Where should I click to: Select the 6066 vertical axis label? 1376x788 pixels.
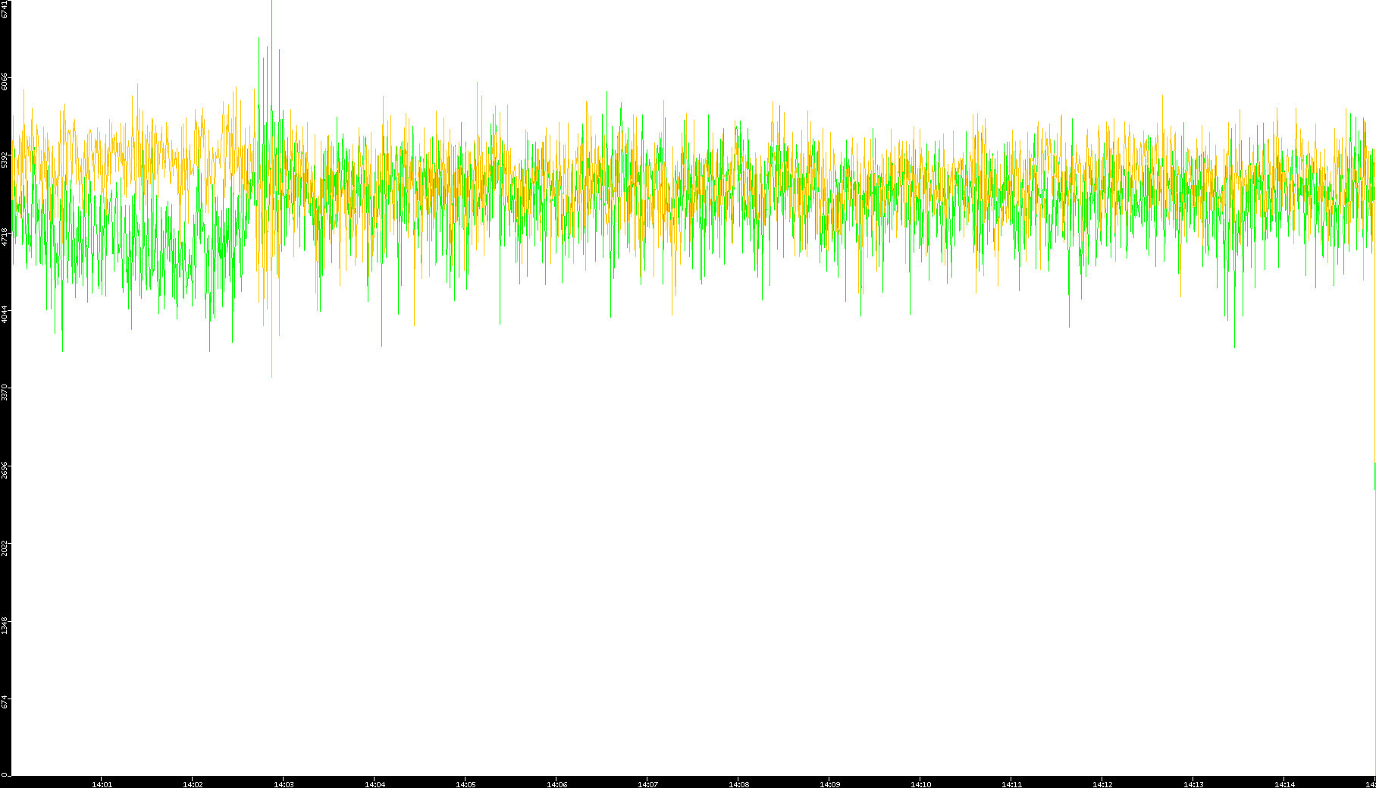coord(5,81)
